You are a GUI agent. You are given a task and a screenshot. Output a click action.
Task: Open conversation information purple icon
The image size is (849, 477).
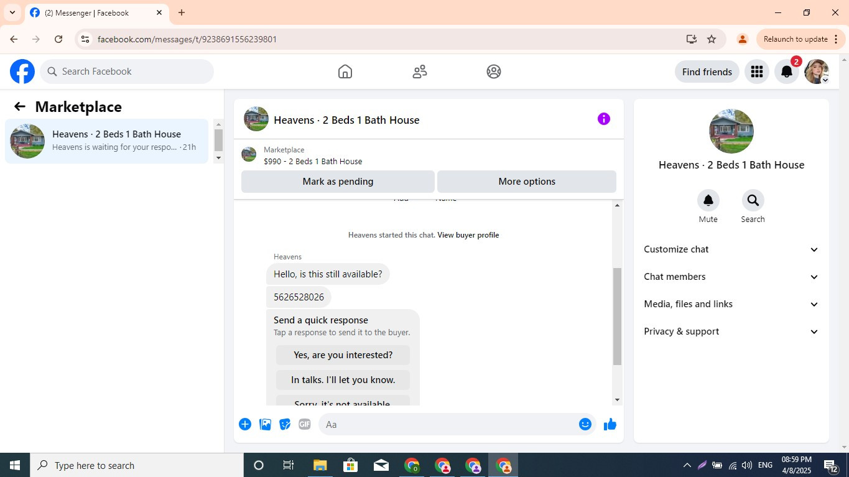click(604, 119)
